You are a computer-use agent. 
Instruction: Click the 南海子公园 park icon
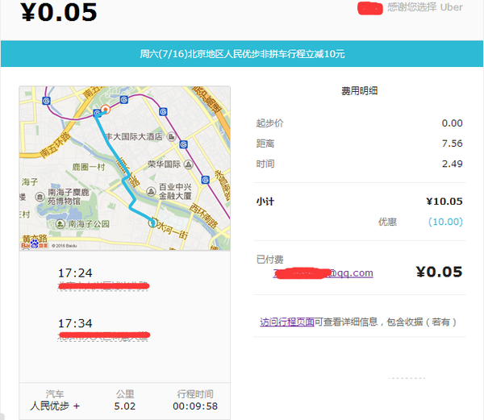[x=61, y=224]
